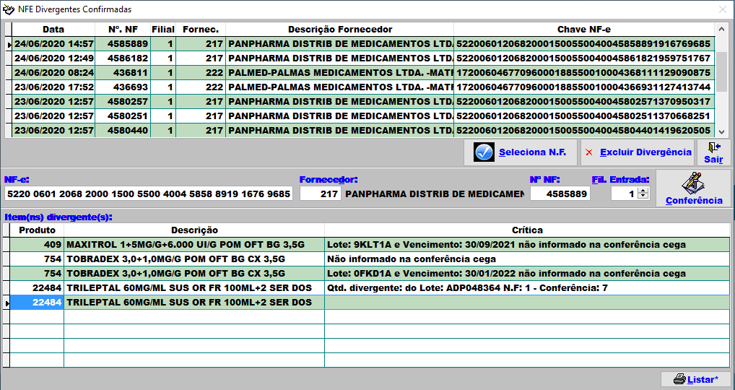Screen dimensions: 735x390
Task: Click the Data column header
Action: (53, 30)
